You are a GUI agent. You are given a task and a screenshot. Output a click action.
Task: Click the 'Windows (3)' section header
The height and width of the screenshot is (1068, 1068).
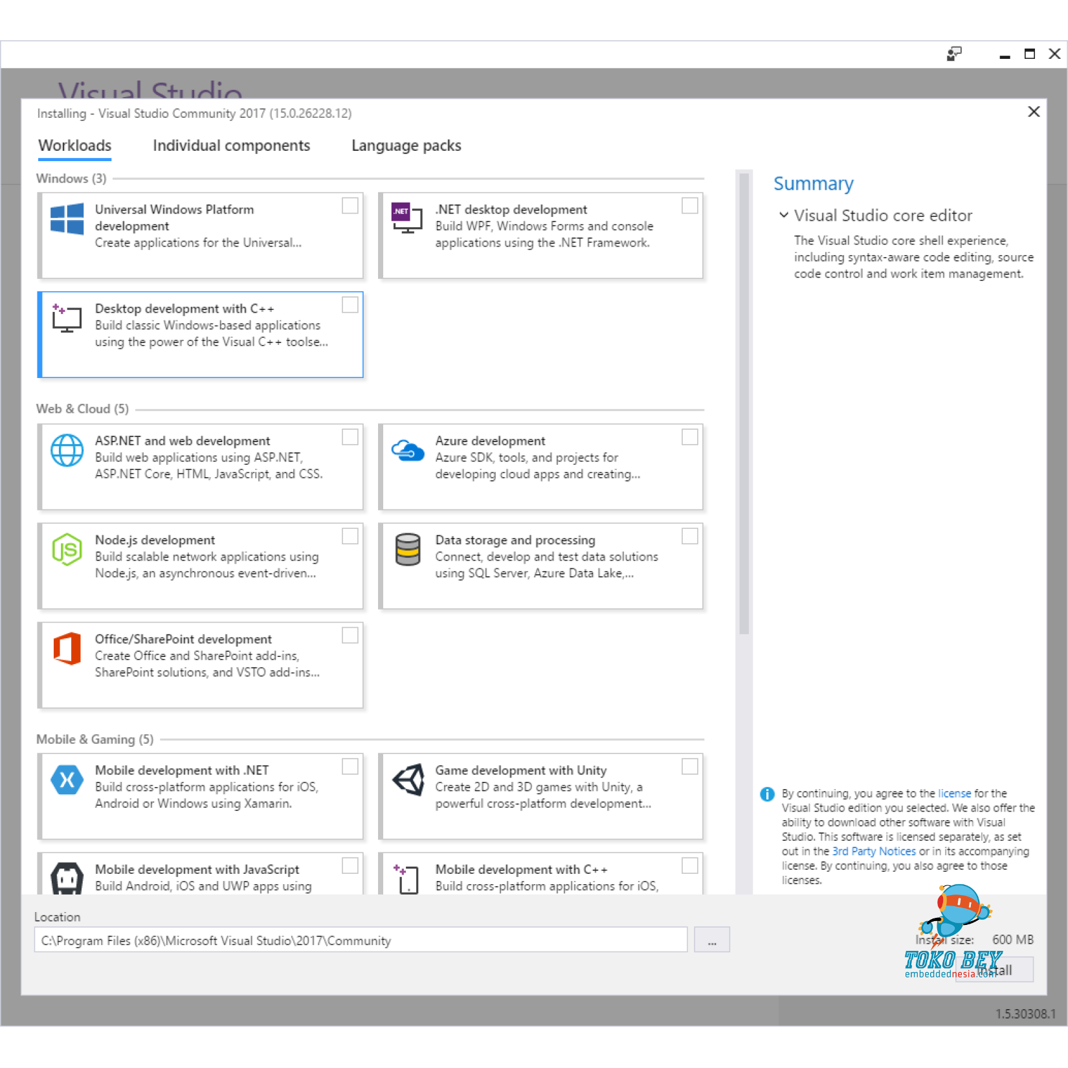(x=71, y=179)
